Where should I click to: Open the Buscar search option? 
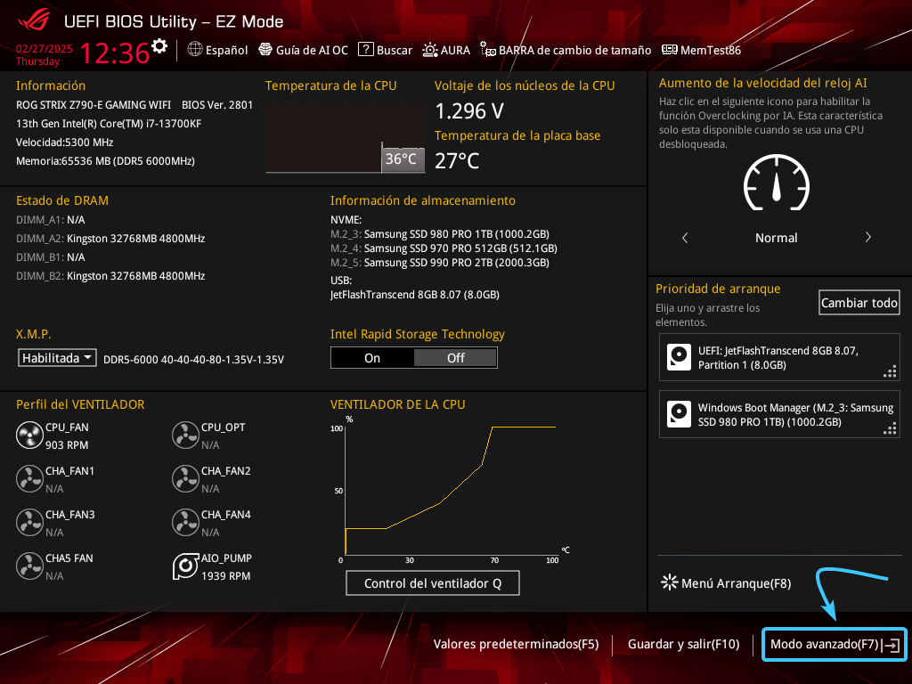(x=385, y=50)
